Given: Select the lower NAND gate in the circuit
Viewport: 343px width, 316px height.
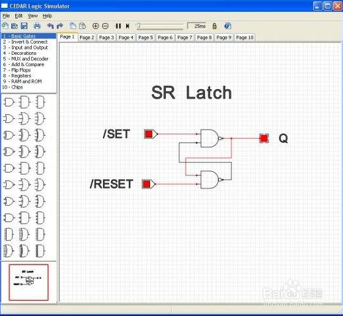Looking at the screenshot, I should coord(210,180).
